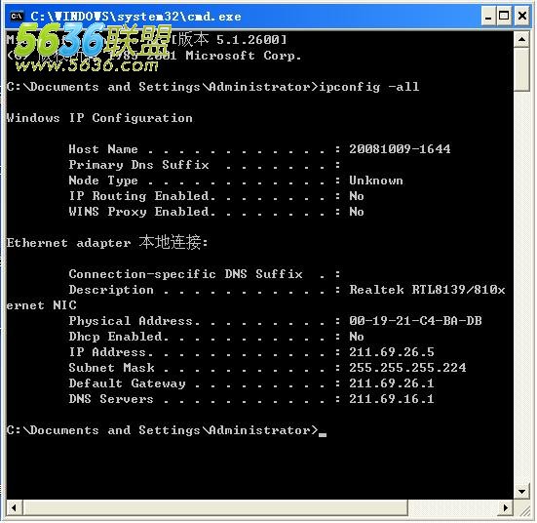537x523 pixels.
Task: Click the Subnet Mask value 255.255.255.224
Action: click(x=407, y=368)
